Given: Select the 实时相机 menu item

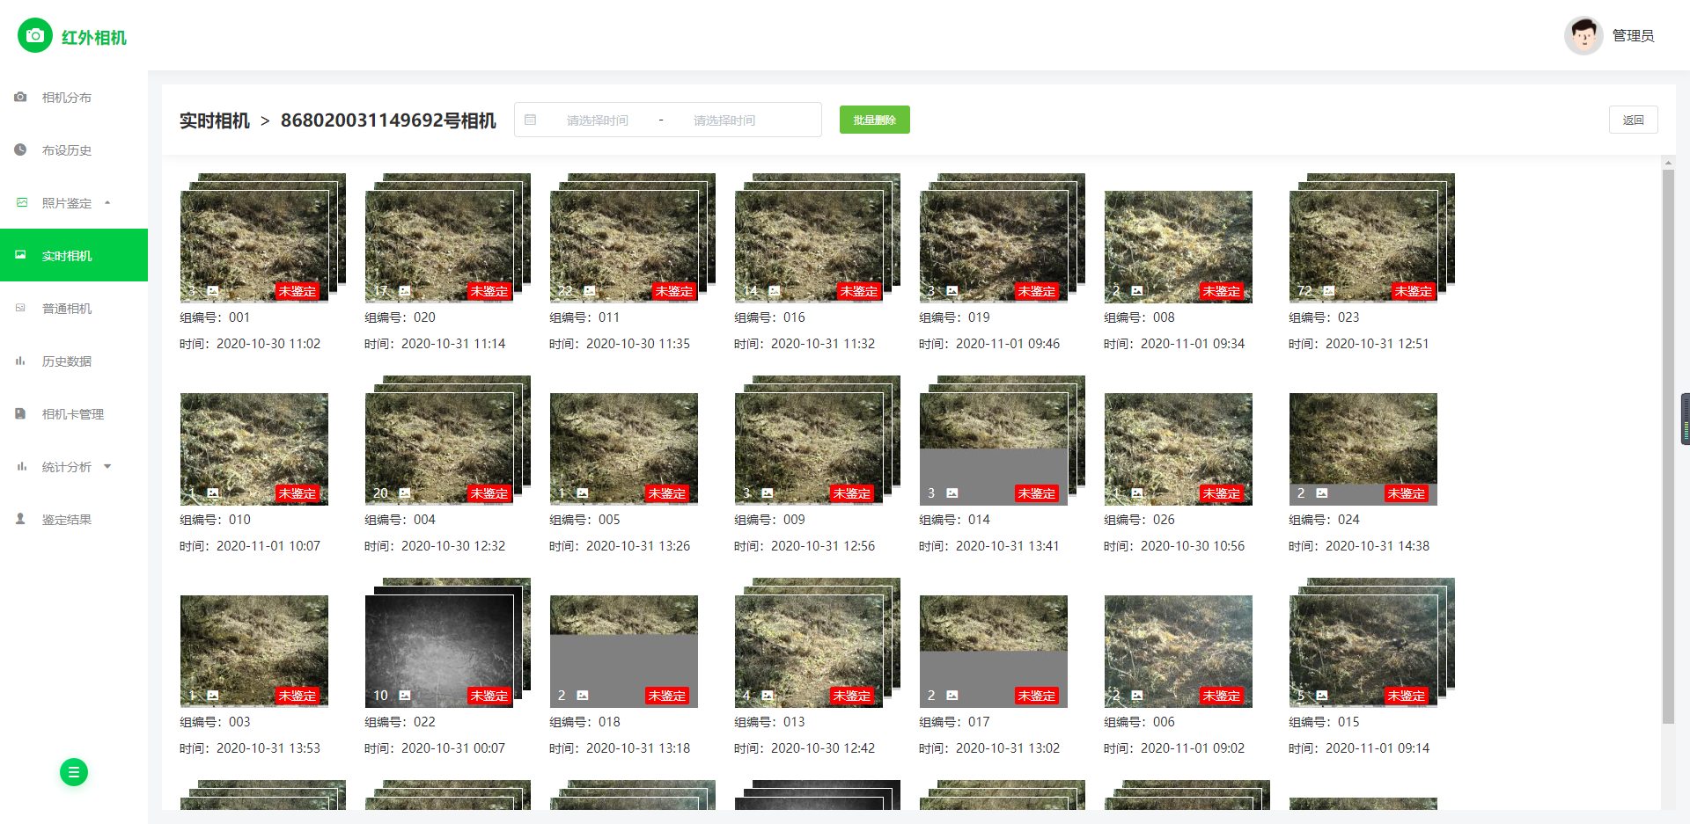Looking at the screenshot, I should tap(74, 255).
